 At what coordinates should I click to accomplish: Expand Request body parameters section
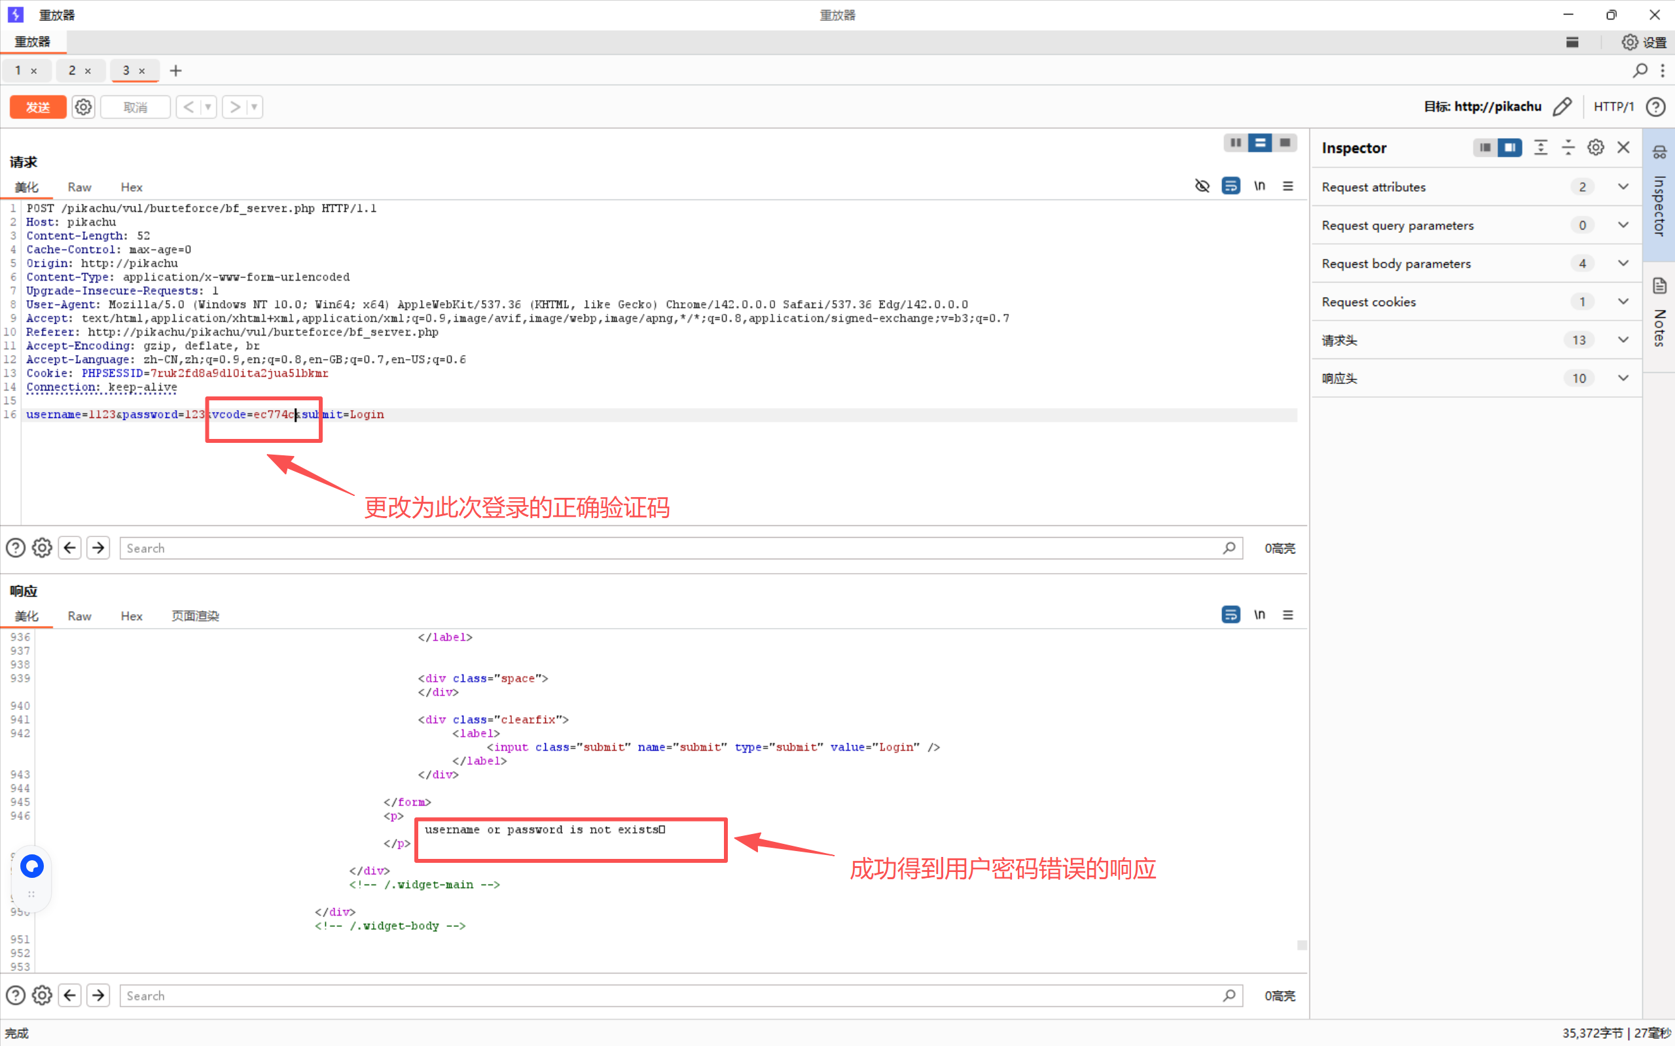click(x=1623, y=264)
